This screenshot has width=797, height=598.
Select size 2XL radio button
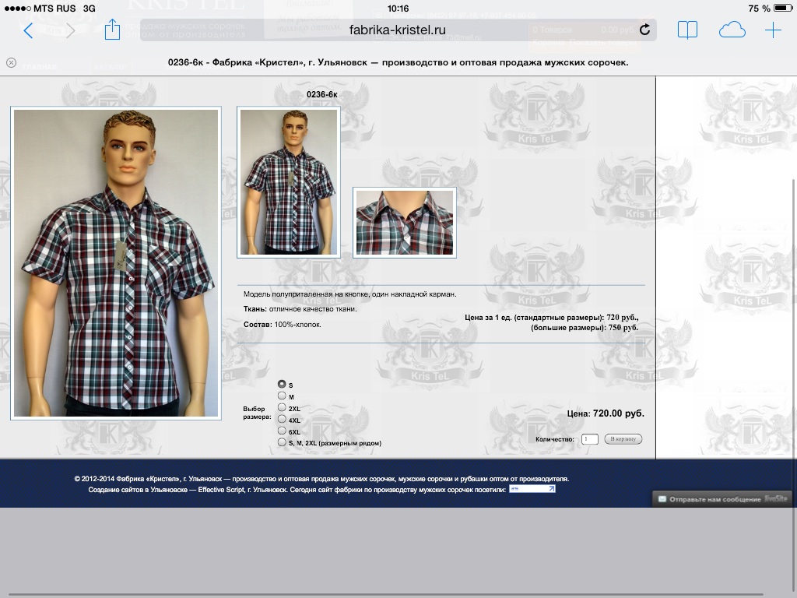tap(282, 407)
